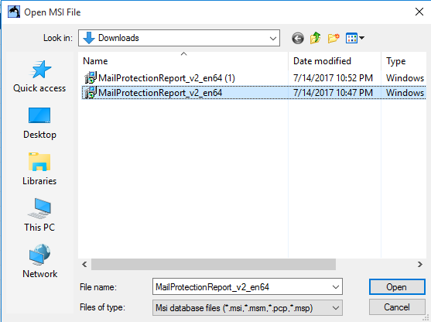431x322 pixels.
Task: Sort by the Date modified column
Action: click(x=334, y=61)
